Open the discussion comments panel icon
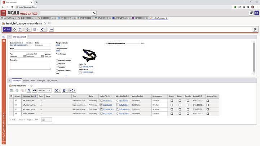Viewport: 260px width, 146px height. pos(255,29)
